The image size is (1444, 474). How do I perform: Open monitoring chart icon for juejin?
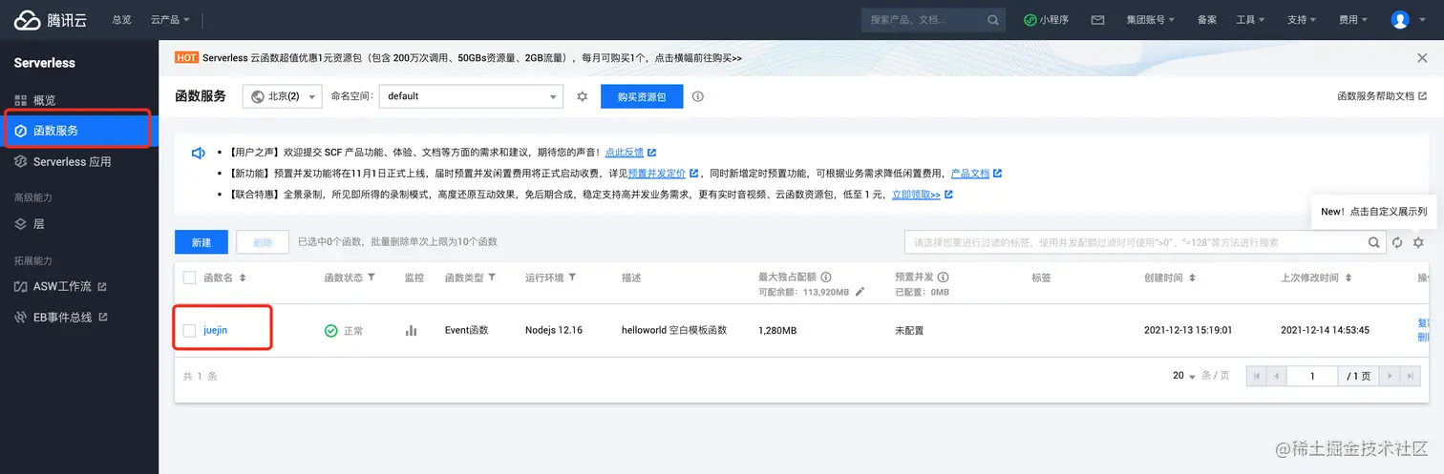pyautogui.click(x=412, y=330)
